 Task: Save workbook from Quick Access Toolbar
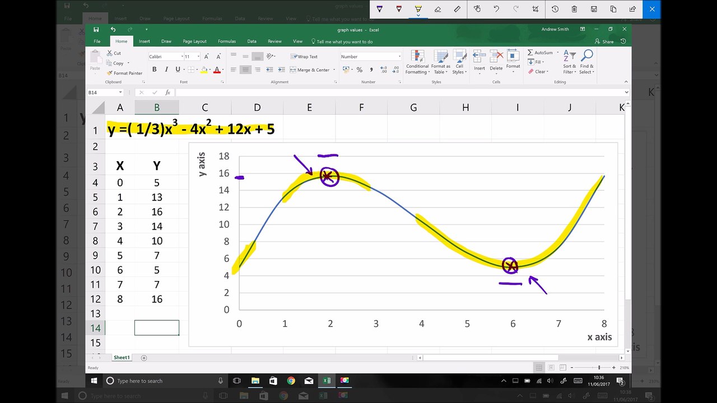[96, 29]
